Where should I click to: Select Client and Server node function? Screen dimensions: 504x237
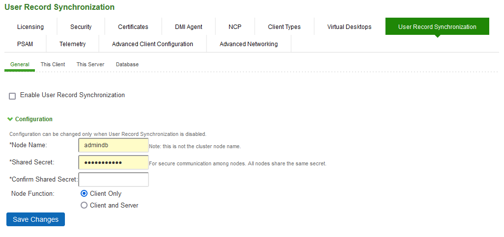click(84, 206)
